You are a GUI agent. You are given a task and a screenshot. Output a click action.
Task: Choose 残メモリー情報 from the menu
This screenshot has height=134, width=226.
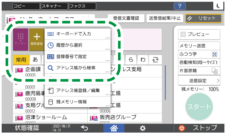78,102
